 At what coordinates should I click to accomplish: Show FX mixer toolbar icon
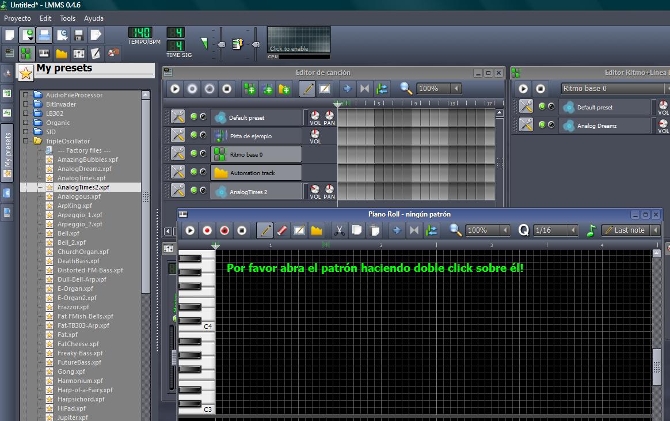(79, 53)
